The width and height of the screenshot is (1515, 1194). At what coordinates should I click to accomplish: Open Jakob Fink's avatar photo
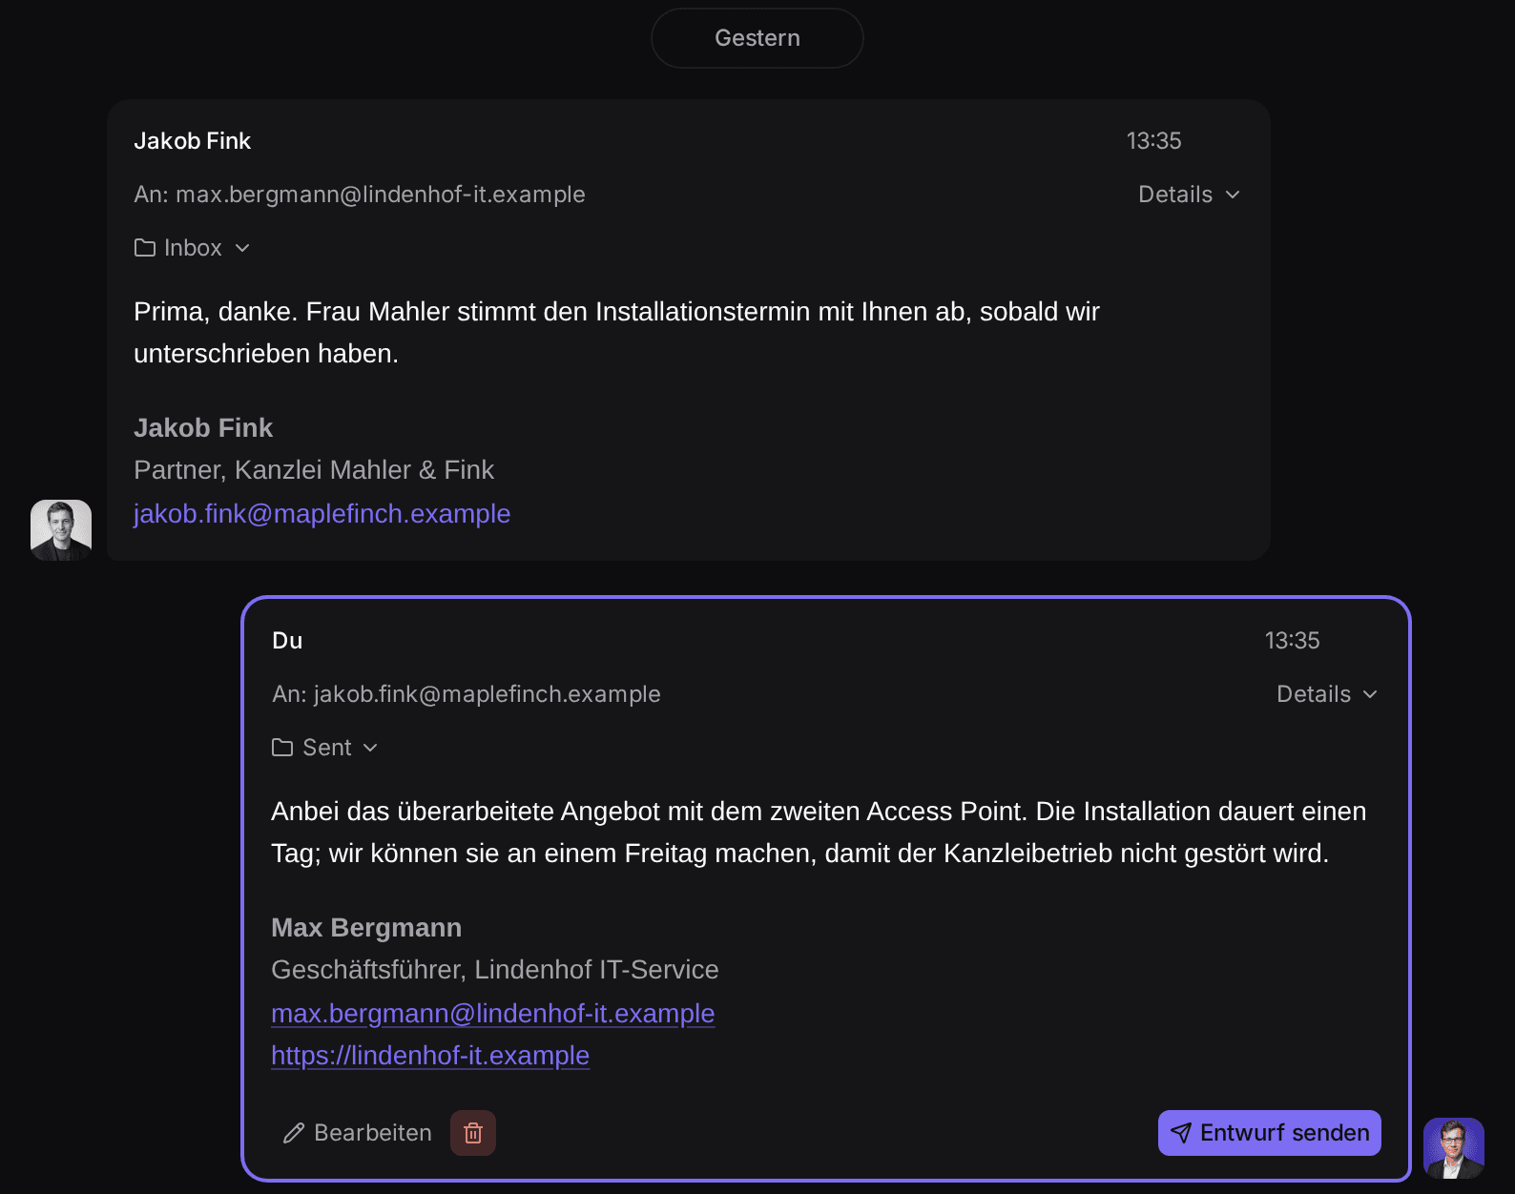click(x=61, y=530)
